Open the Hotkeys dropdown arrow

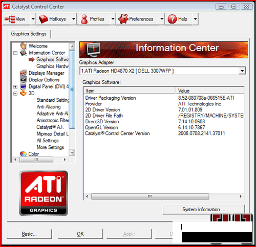pyautogui.click(x=74, y=19)
